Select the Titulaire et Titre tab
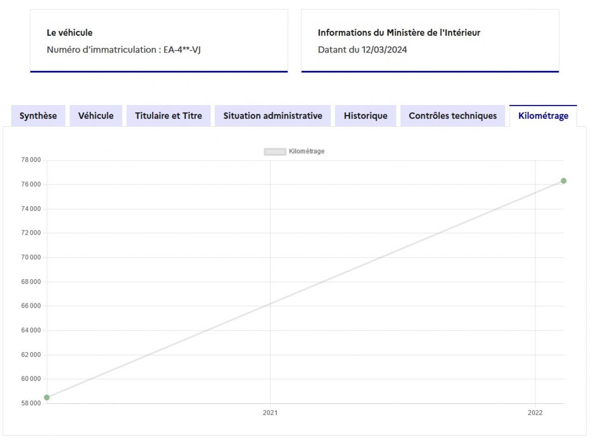594x446 pixels. pyautogui.click(x=168, y=116)
